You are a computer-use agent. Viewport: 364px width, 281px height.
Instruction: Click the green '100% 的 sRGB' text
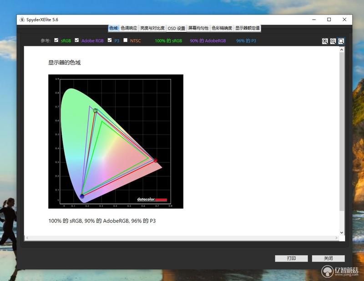click(168, 40)
